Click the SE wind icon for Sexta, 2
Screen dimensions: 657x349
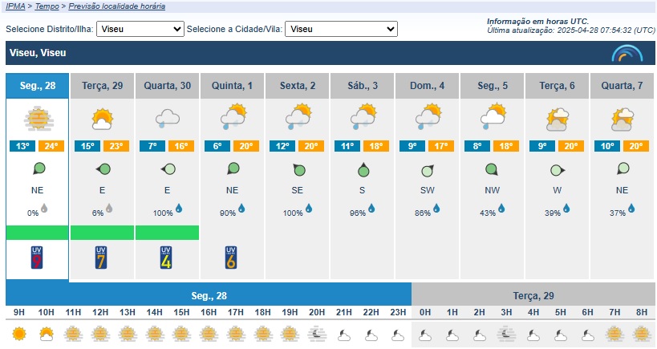click(298, 169)
